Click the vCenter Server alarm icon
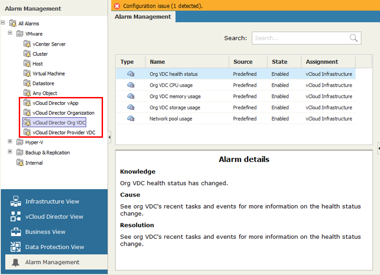 click(x=27, y=43)
